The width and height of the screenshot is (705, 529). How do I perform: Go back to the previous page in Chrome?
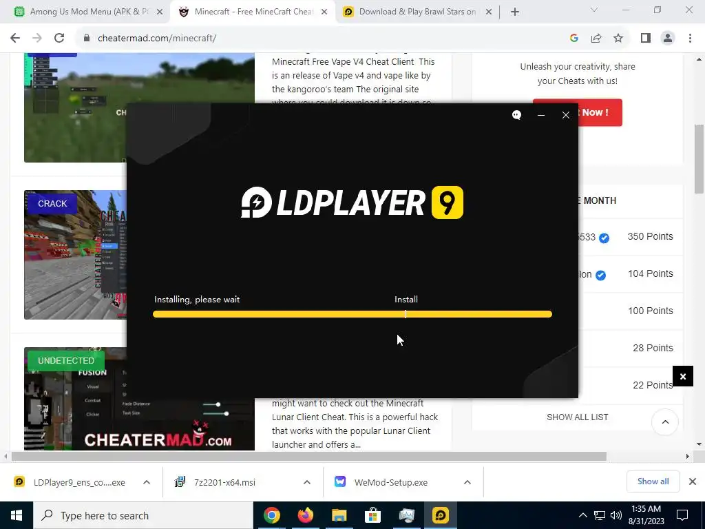(15, 39)
